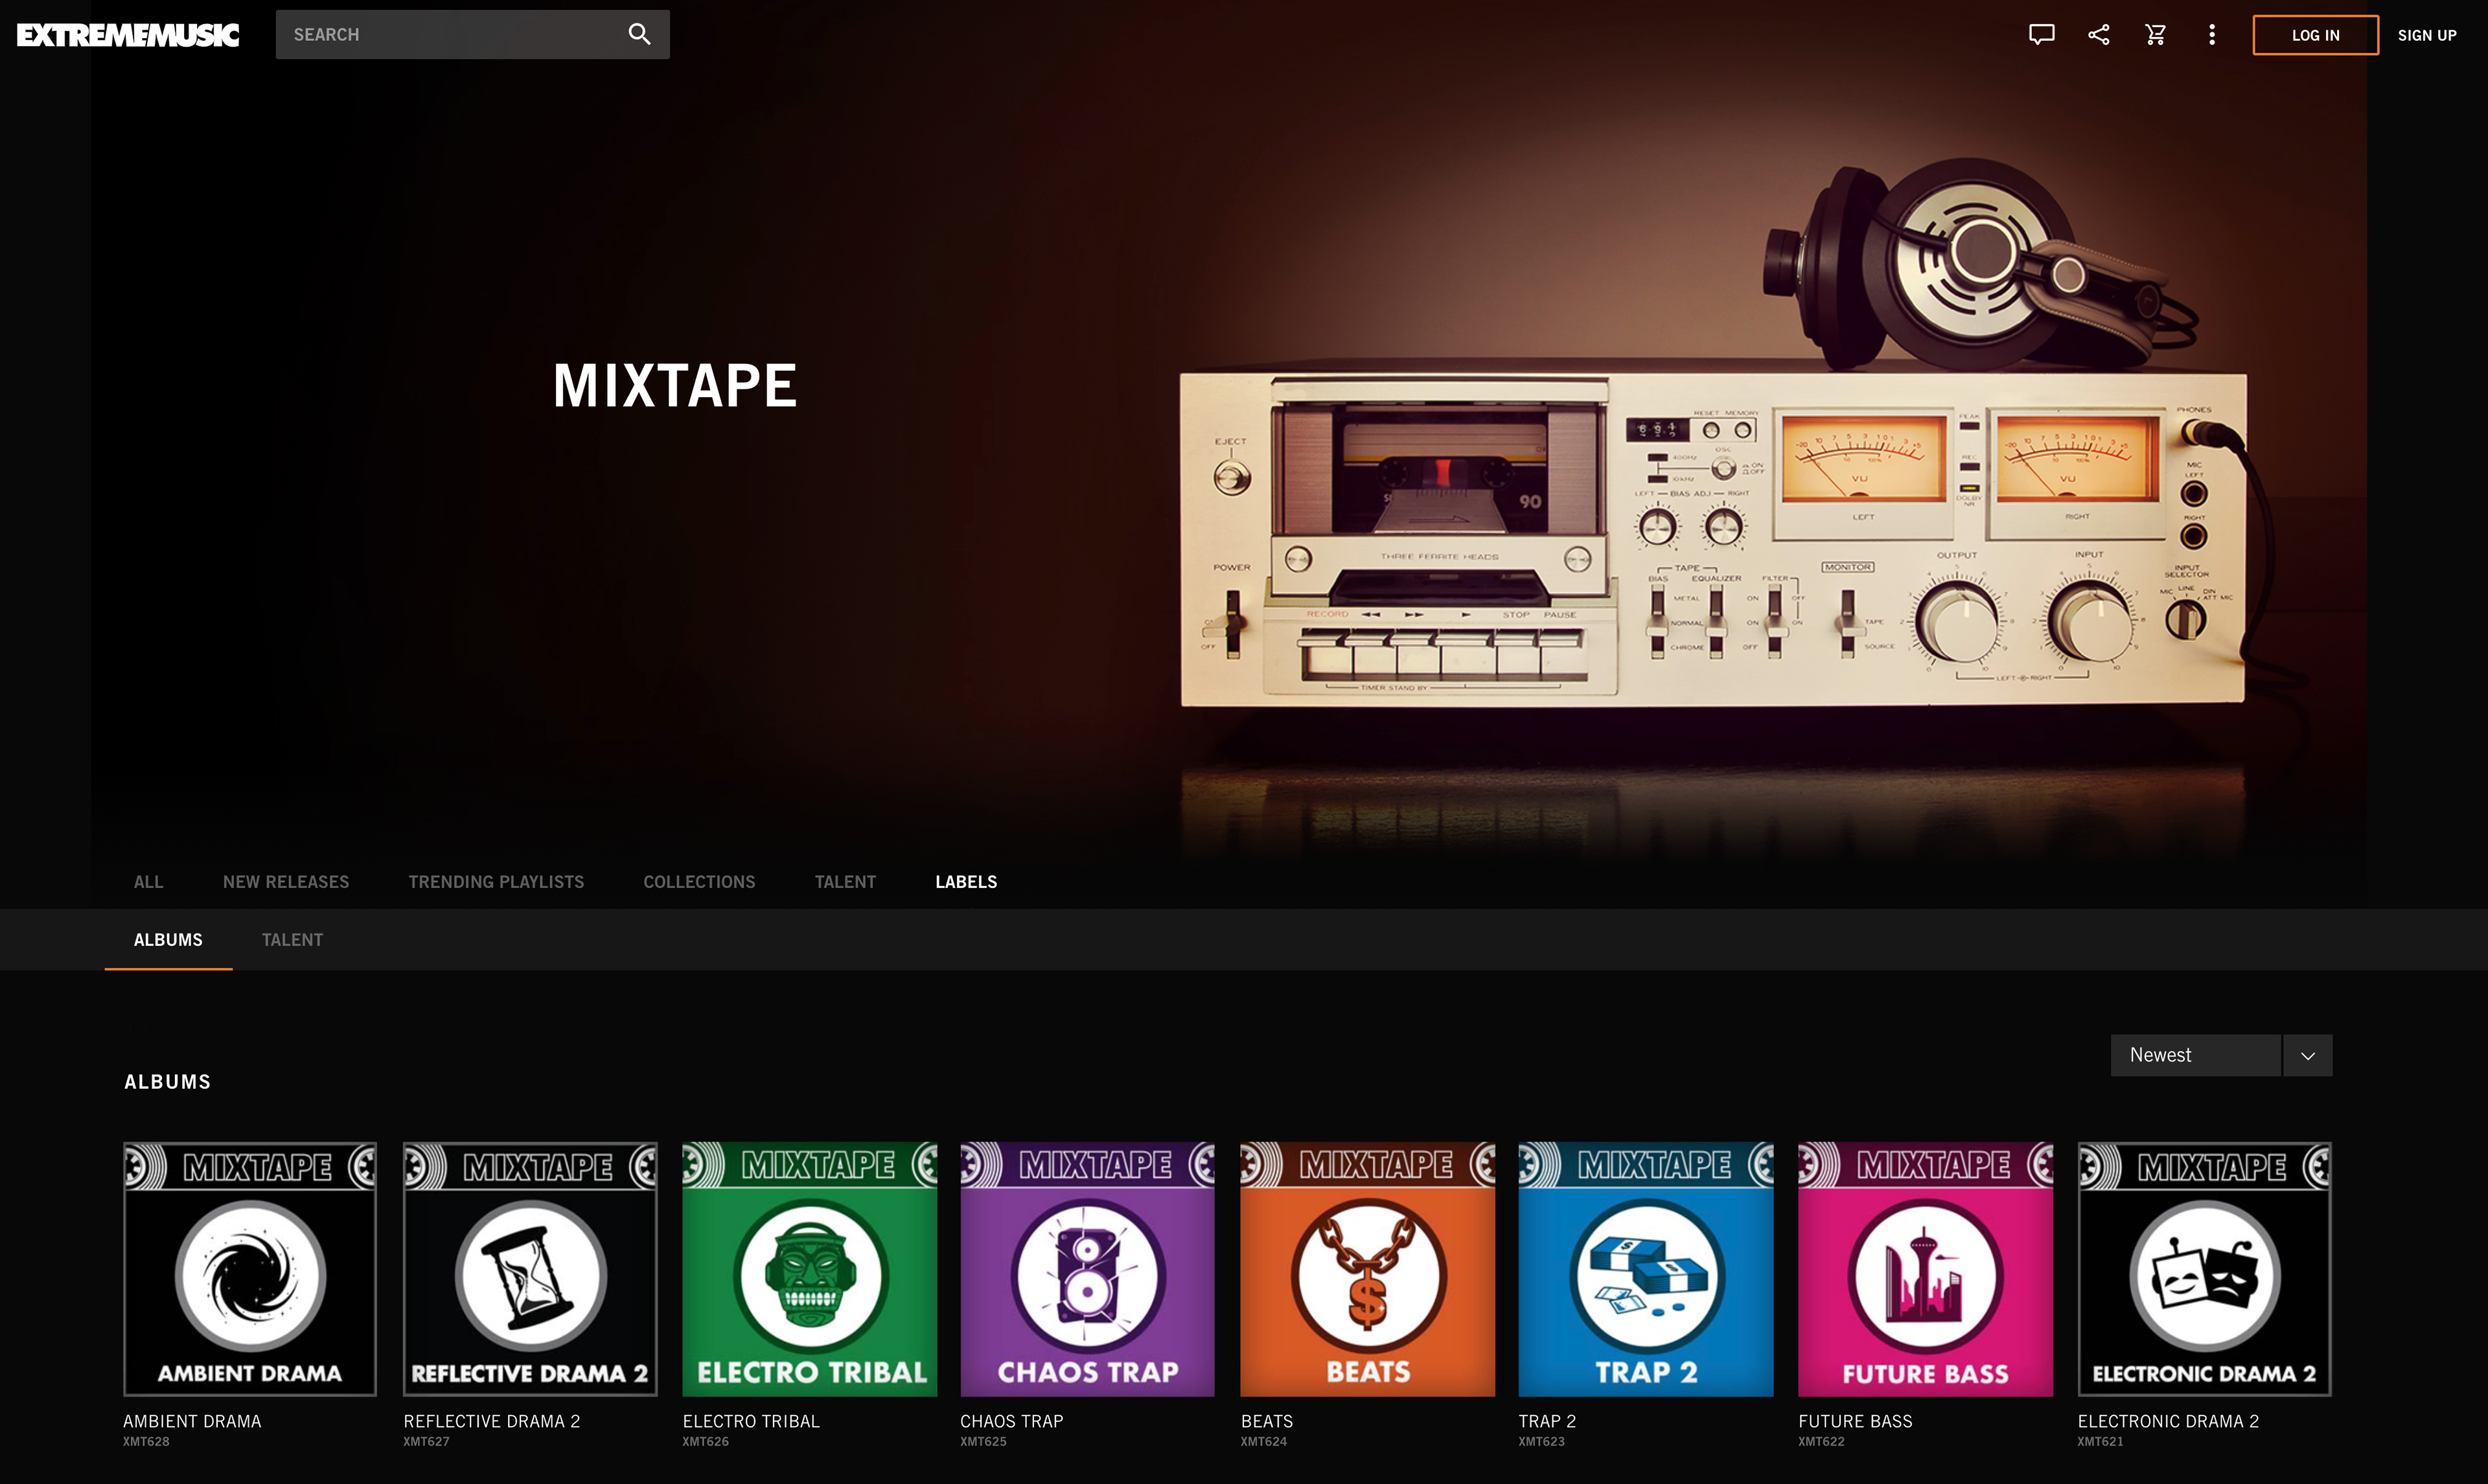Select the Albums sub-tab
Viewport: 2488px width, 1484px height.
point(168,940)
